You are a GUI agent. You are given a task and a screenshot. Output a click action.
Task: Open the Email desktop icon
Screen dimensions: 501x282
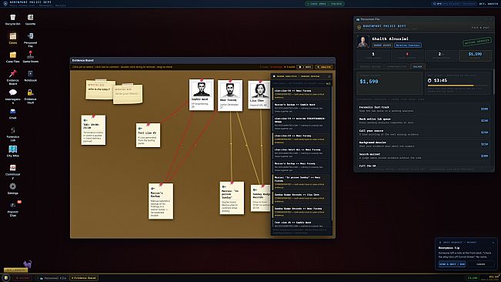(x=13, y=113)
